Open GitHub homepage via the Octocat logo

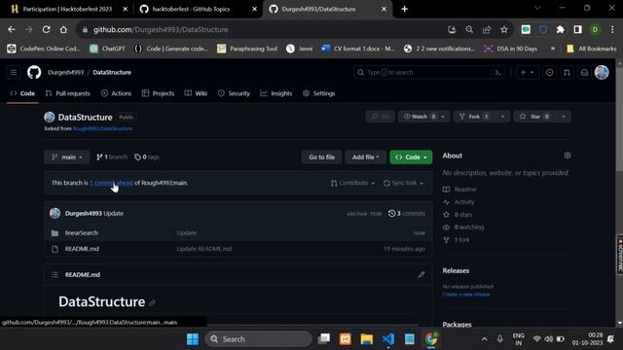(x=34, y=72)
